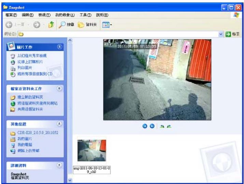Click the make a new folder link

click(30, 97)
